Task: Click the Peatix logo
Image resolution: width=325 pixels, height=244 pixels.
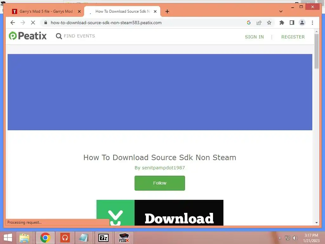Action: 28,36
